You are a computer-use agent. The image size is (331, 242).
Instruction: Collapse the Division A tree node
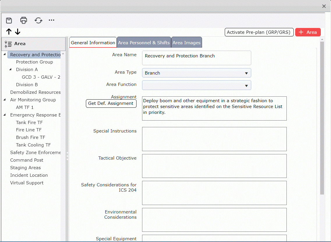pyautogui.click(x=10, y=69)
